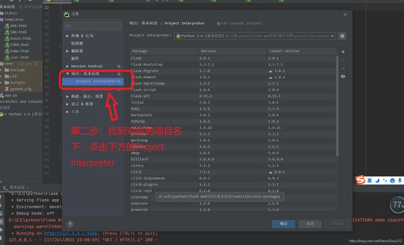Click the 77 percent circular widget
The height and width of the screenshot is (245, 404).
click(x=397, y=205)
